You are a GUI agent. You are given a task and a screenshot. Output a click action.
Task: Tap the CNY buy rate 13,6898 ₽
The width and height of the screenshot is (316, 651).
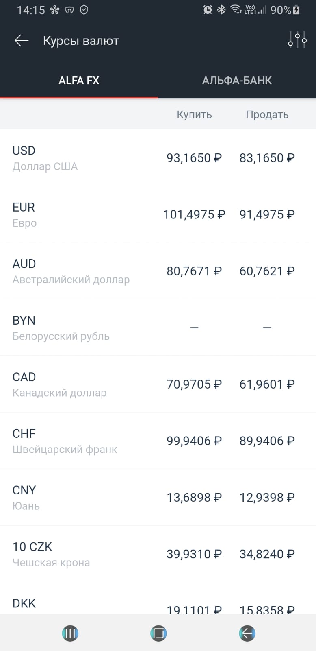pyautogui.click(x=194, y=497)
